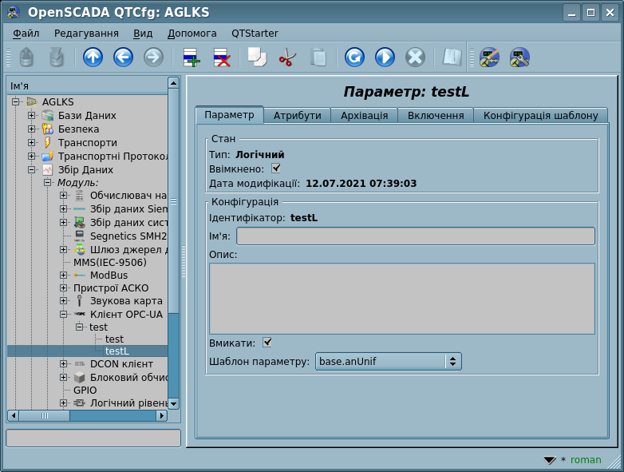Screen dimensions: 624x472
Task: Open the manual book icon
Action: coord(452,58)
